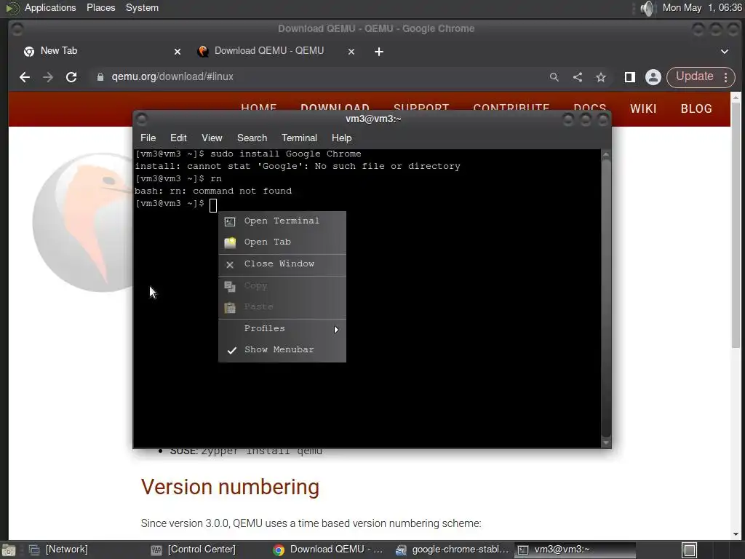Screen dimensions: 745x559
Task: Click the QEMU bird logo image
Action: pyautogui.click(x=83, y=223)
